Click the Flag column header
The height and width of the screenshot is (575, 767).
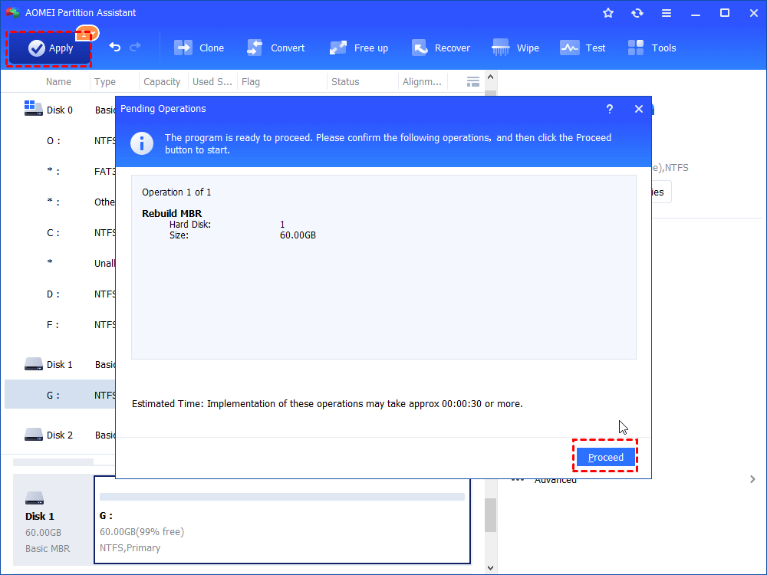251,82
